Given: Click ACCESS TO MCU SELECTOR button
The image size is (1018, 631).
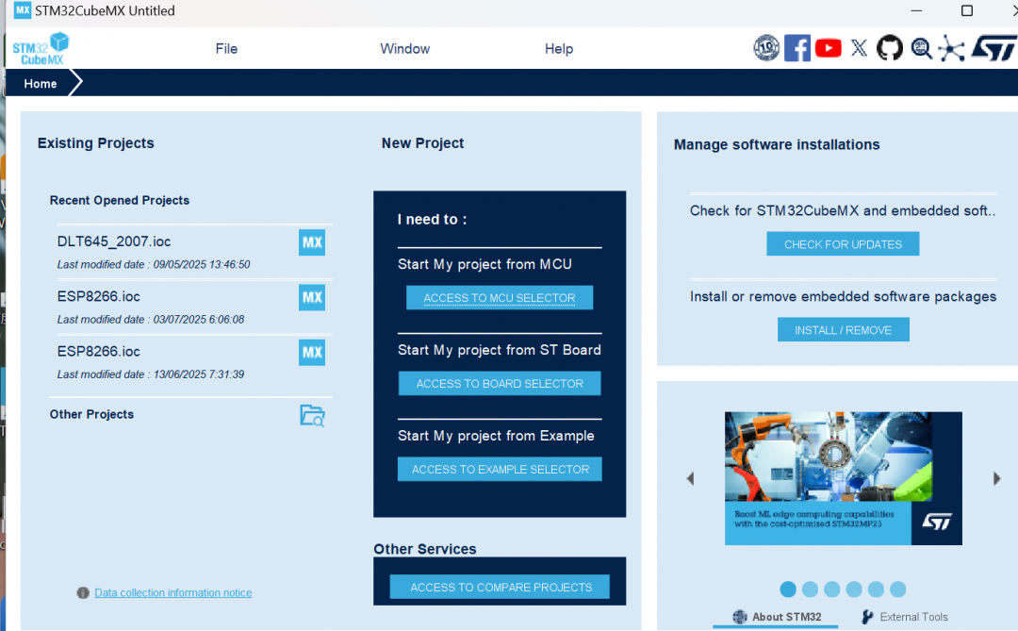Looking at the screenshot, I should tap(500, 298).
